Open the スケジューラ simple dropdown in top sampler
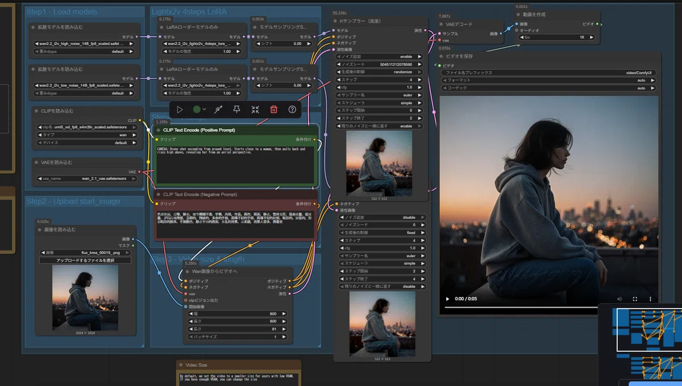Viewport: 682px width, 386px height. pos(380,103)
